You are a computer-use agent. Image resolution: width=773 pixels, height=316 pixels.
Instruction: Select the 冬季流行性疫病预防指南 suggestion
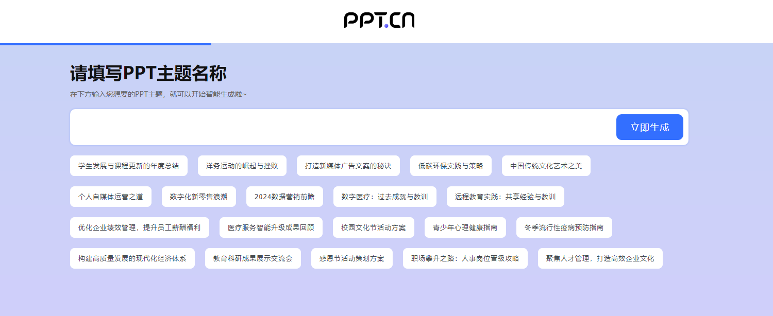(564, 227)
